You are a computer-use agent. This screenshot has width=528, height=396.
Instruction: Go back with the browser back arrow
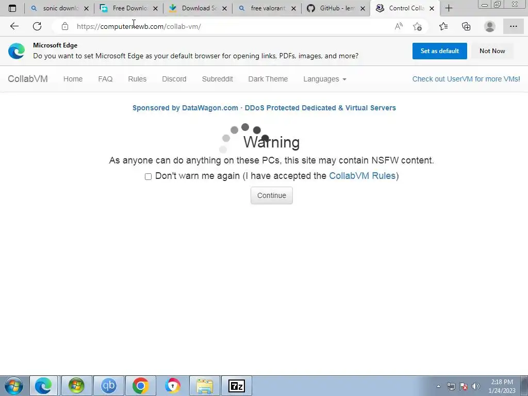[14, 26]
